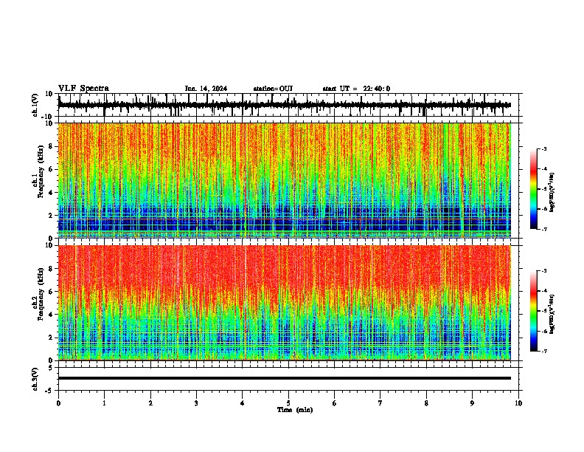
Task: Click the '8' kHz tick of ch.1 spectrogram
Action: pyautogui.click(x=51, y=146)
